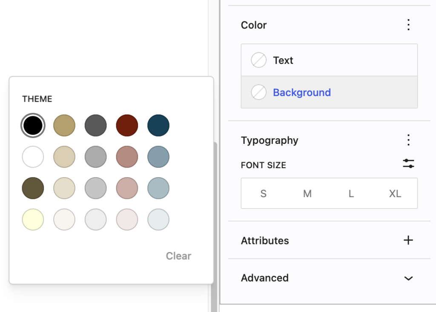
Task: Add Attributes with the plus icon
Action: (x=408, y=240)
